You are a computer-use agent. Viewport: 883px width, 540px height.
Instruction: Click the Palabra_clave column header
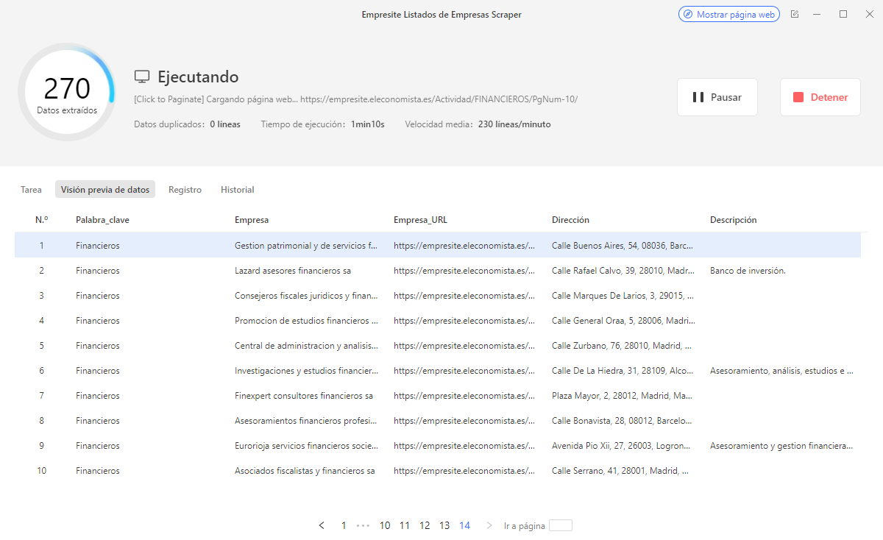click(x=102, y=220)
